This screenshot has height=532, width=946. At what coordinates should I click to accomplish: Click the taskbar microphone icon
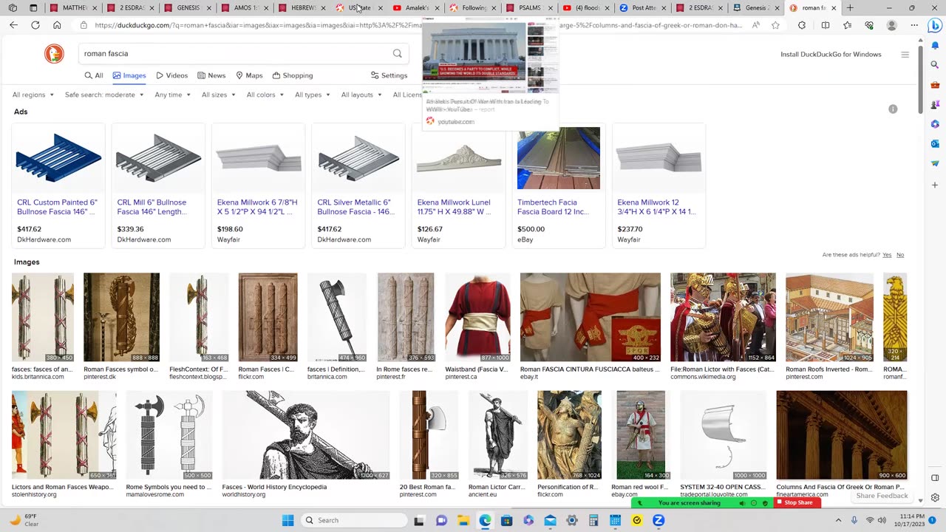pos(854,520)
